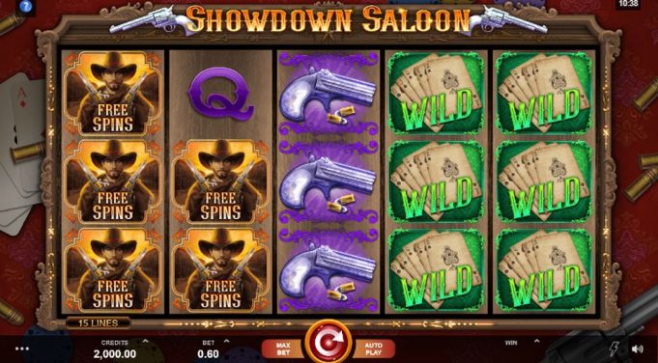The height and width of the screenshot is (363, 658).
Task: Click the Showdown Saloon title logo
Action: pos(329,19)
